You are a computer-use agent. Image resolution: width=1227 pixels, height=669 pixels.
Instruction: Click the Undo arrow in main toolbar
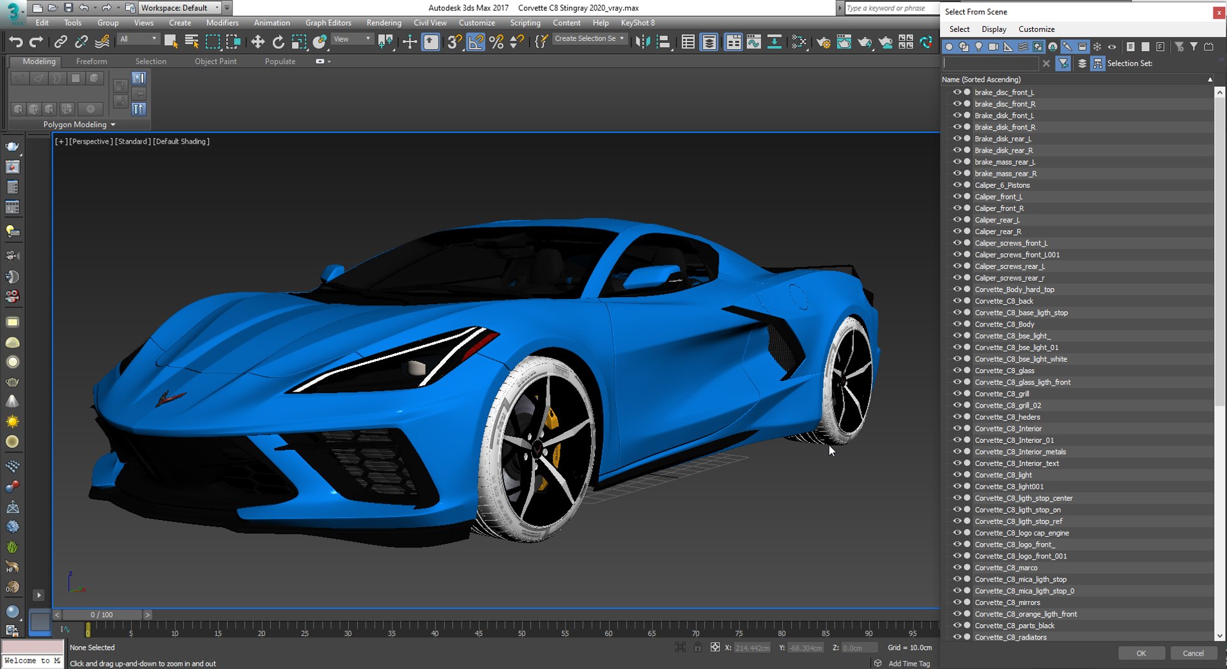[16, 42]
